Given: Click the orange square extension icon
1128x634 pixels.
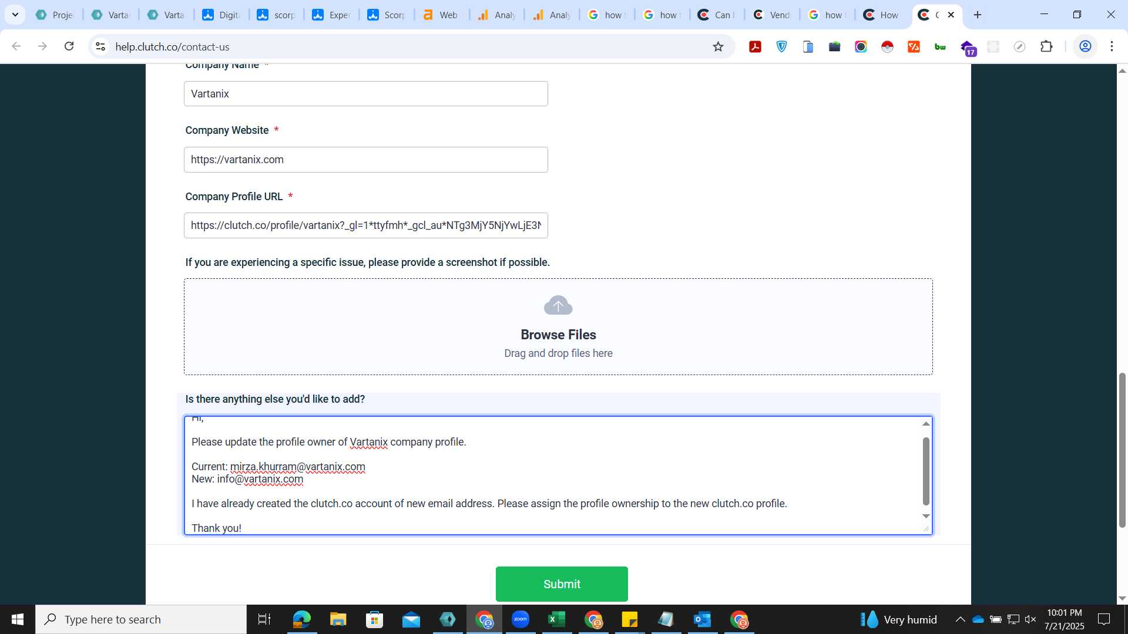Looking at the screenshot, I should (x=914, y=46).
